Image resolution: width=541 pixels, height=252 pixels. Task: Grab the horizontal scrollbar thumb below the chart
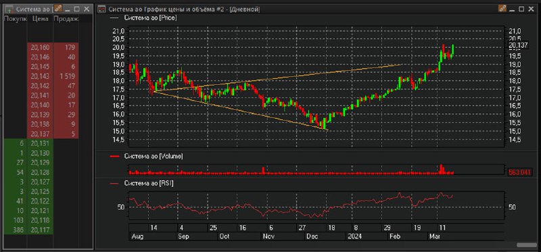pos(527,245)
